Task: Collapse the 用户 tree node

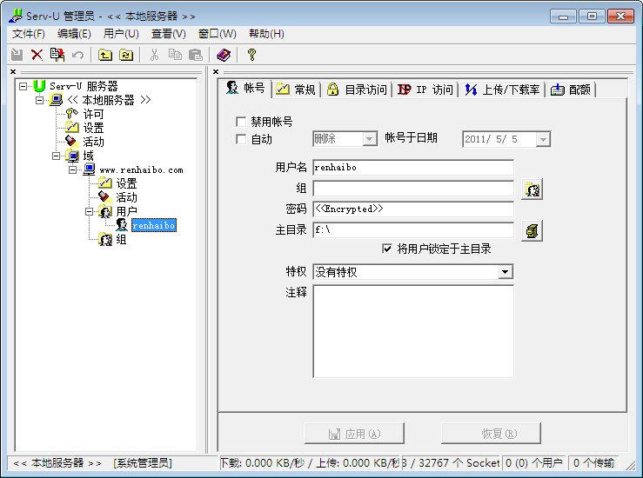Action: tap(90, 211)
